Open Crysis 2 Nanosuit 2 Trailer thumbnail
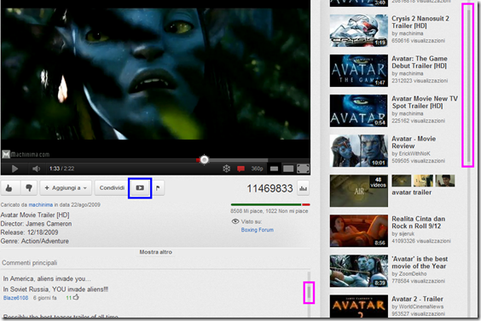The height and width of the screenshot is (321, 481). tap(358, 31)
